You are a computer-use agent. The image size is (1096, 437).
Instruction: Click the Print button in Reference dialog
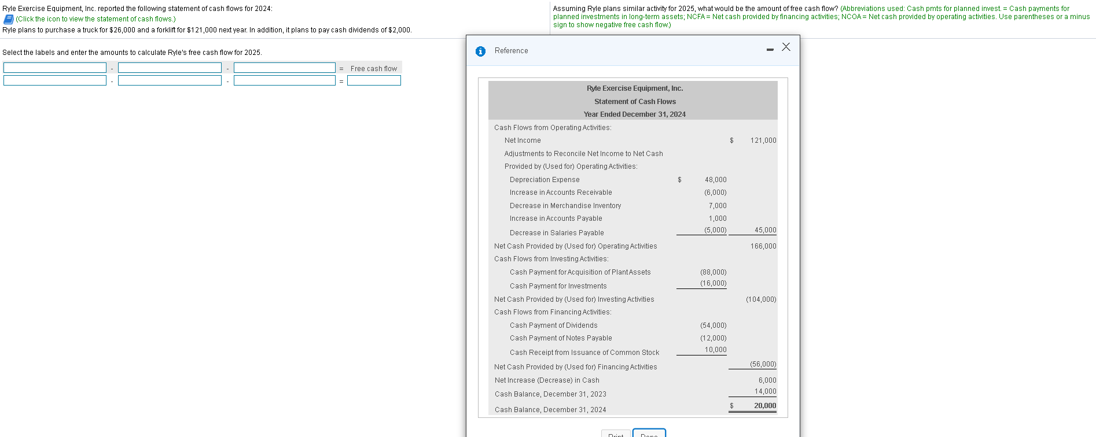coord(616,434)
